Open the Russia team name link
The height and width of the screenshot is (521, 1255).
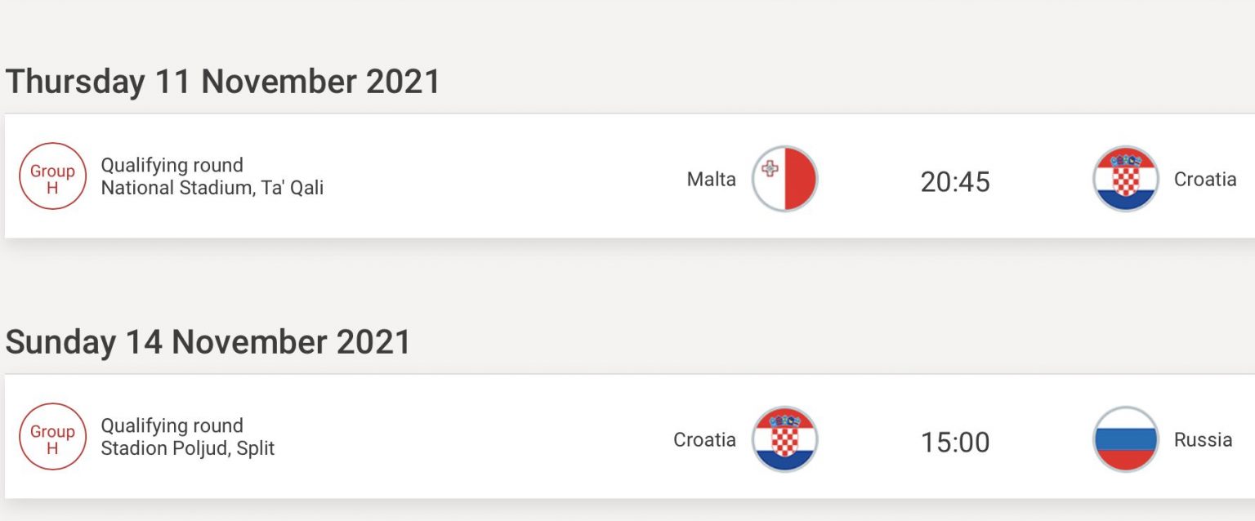tap(1203, 439)
